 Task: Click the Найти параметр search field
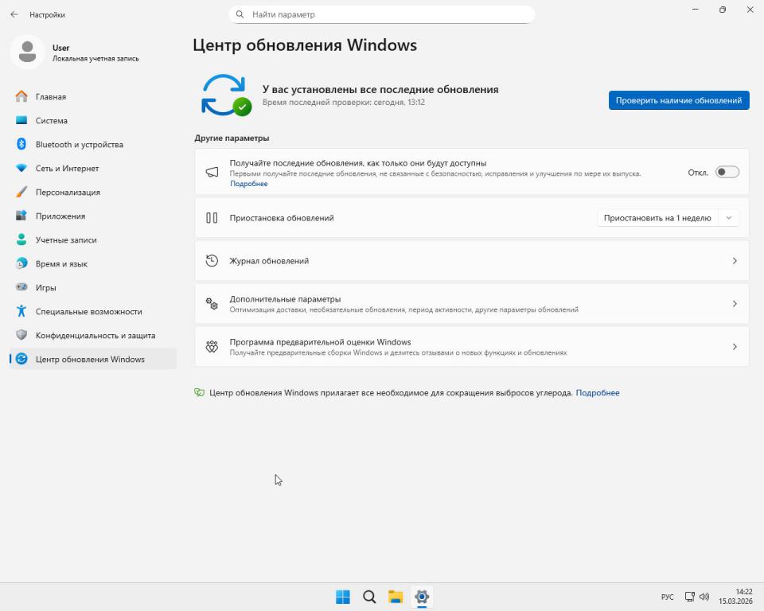(382, 14)
